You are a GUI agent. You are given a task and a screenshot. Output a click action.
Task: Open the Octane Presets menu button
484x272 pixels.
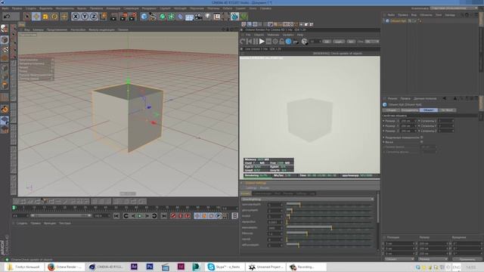pyautogui.click(x=264, y=188)
